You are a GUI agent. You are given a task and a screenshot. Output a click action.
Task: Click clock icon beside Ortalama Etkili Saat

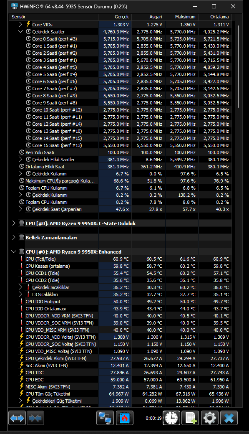(x=22, y=166)
